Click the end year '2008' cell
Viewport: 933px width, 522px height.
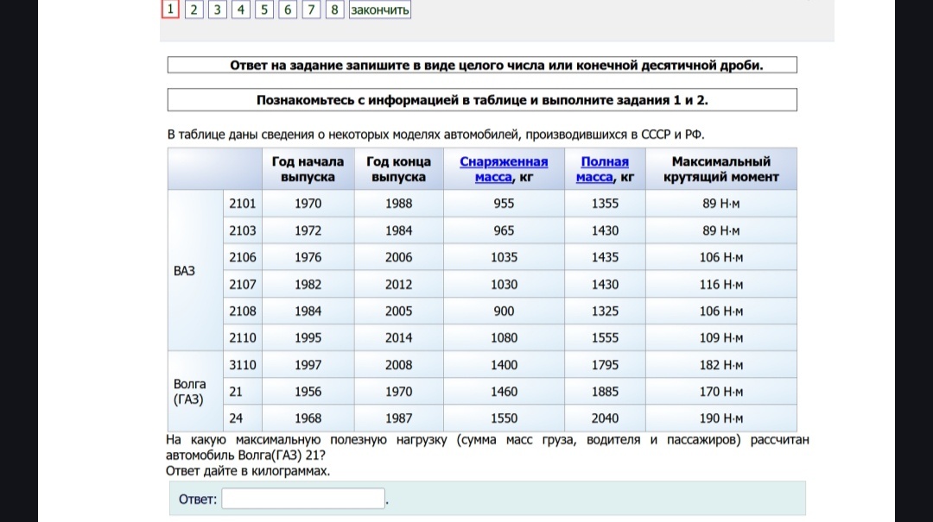point(398,364)
